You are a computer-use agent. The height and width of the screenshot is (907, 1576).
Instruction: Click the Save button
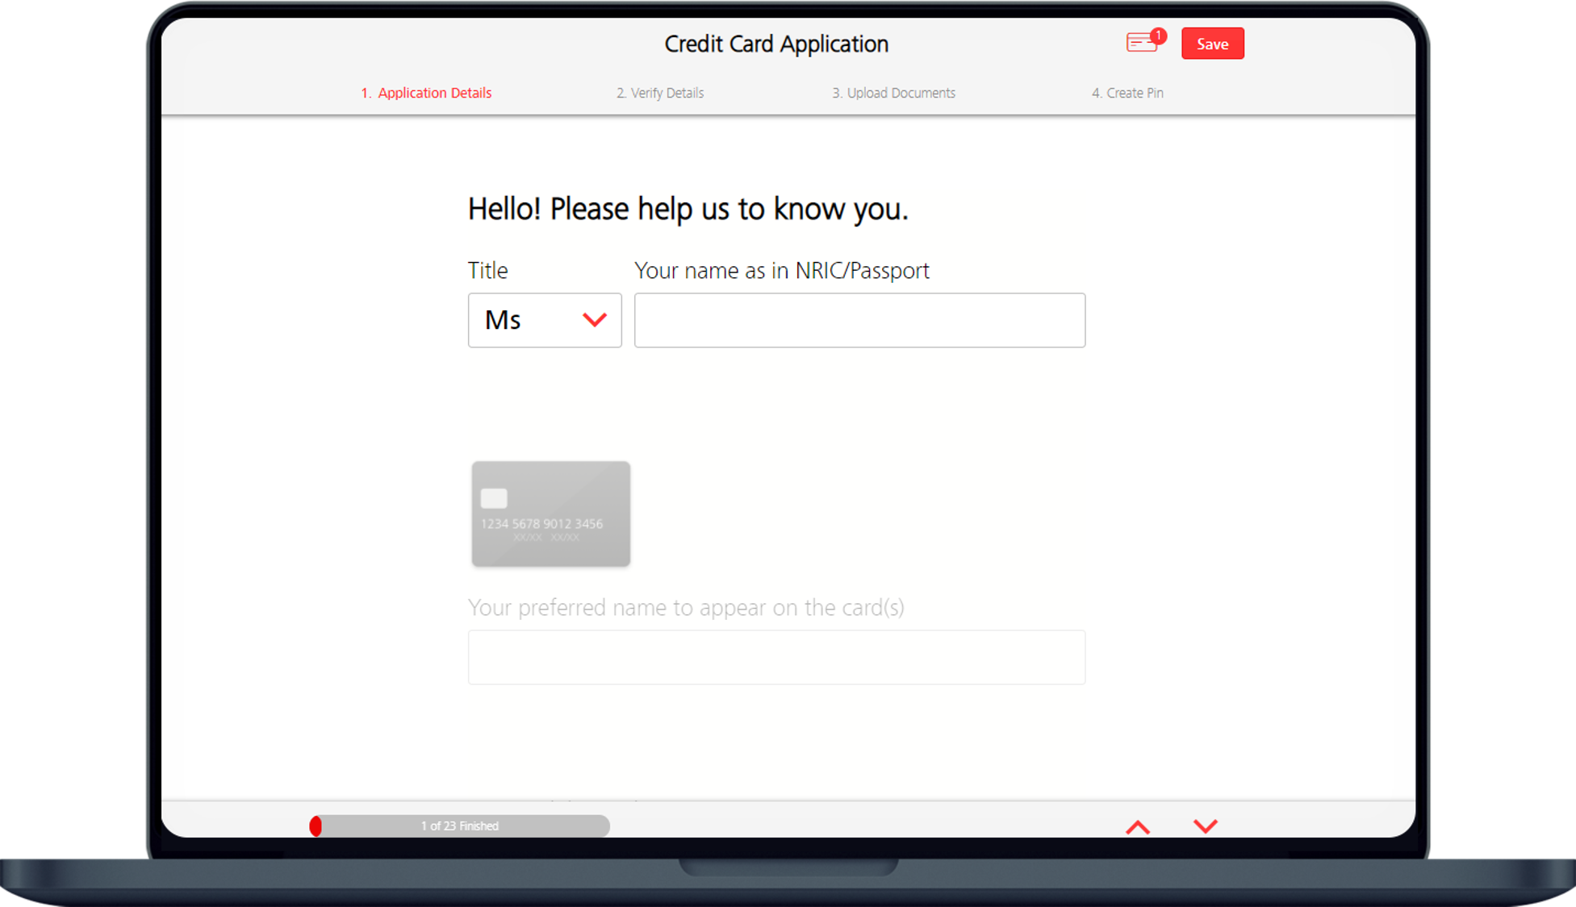pyautogui.click(x=1212, y=44)
